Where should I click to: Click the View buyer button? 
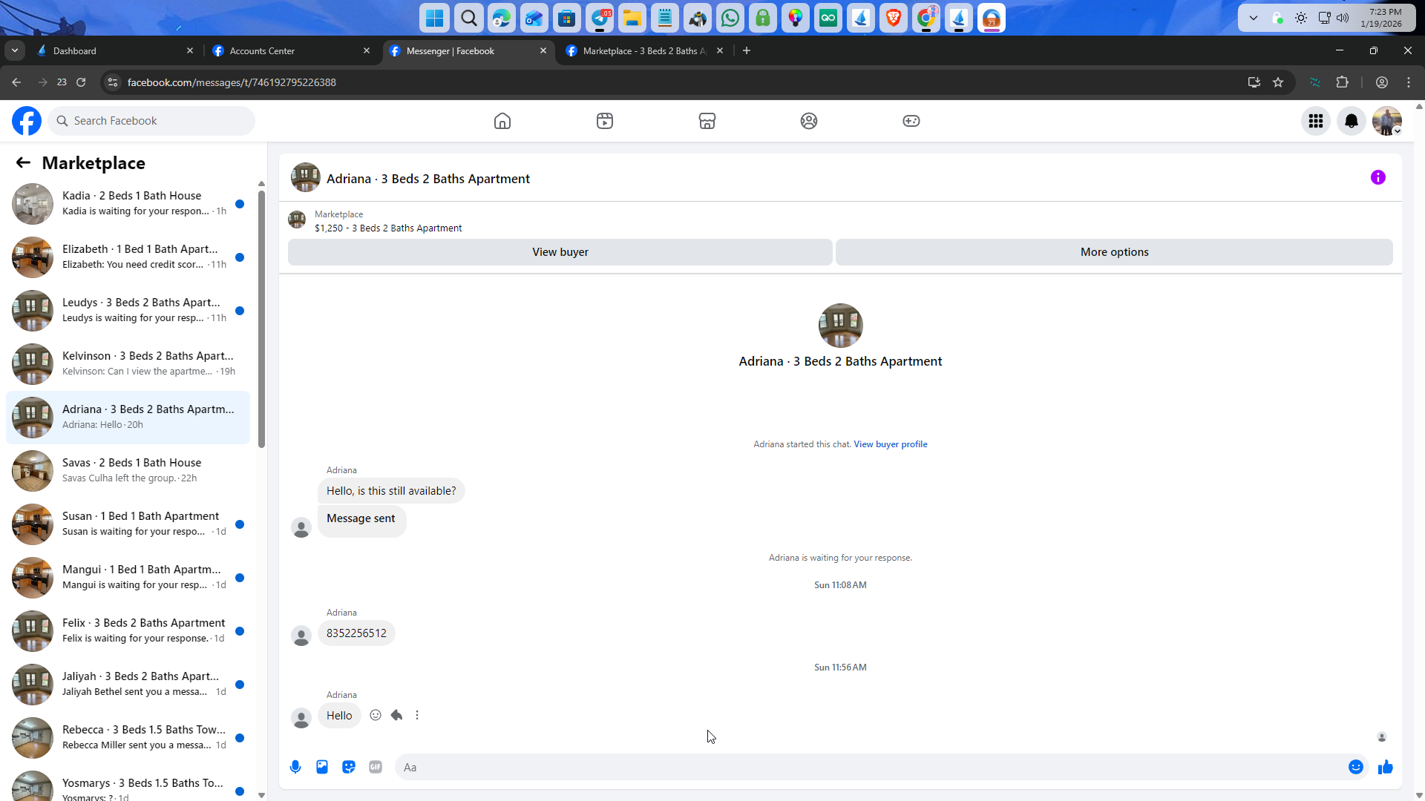tap(560, 252)
